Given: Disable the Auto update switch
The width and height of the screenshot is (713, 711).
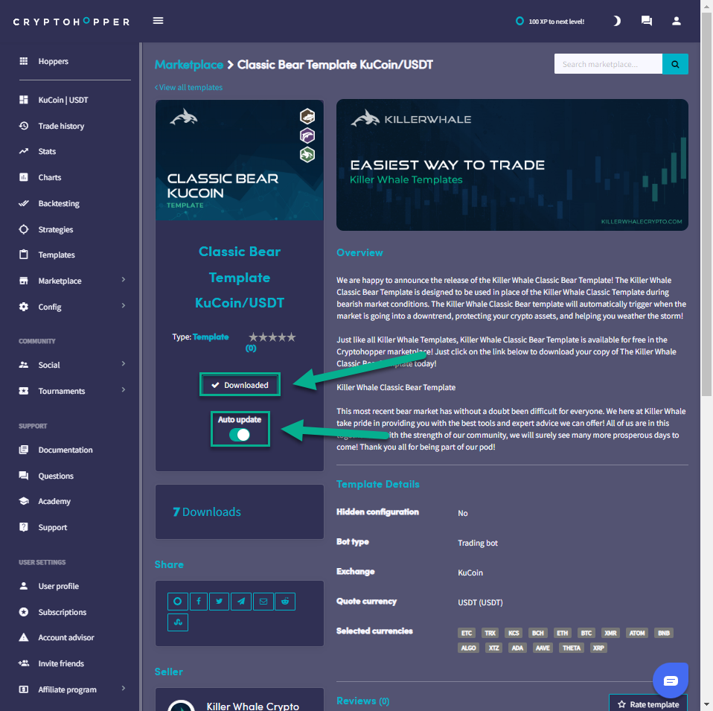Looking at the screenshot, I should click(240, 435).
